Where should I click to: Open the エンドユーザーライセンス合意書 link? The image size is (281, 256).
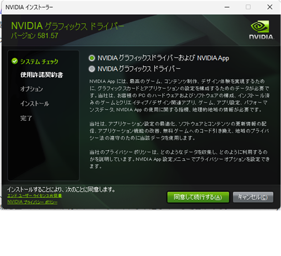[35, 196]
